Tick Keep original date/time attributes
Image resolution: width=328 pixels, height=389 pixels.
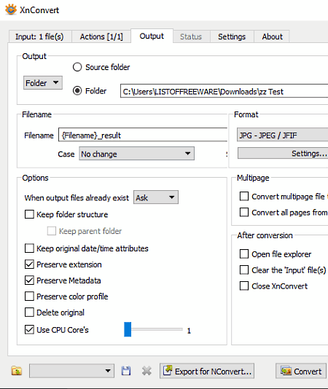29,248
